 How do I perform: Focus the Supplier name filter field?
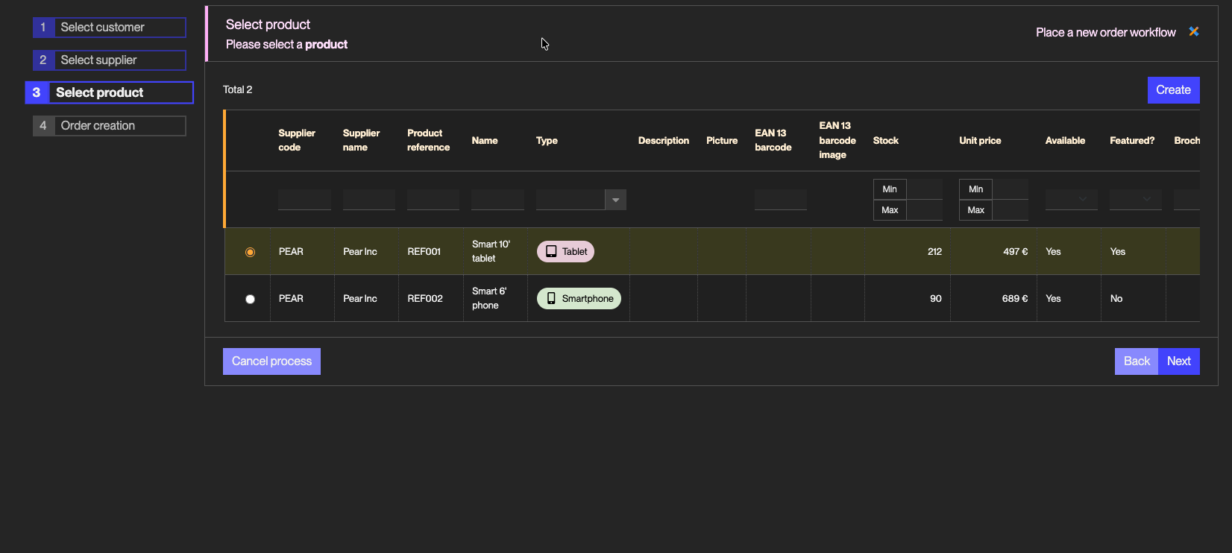click(x=369, y=200)
